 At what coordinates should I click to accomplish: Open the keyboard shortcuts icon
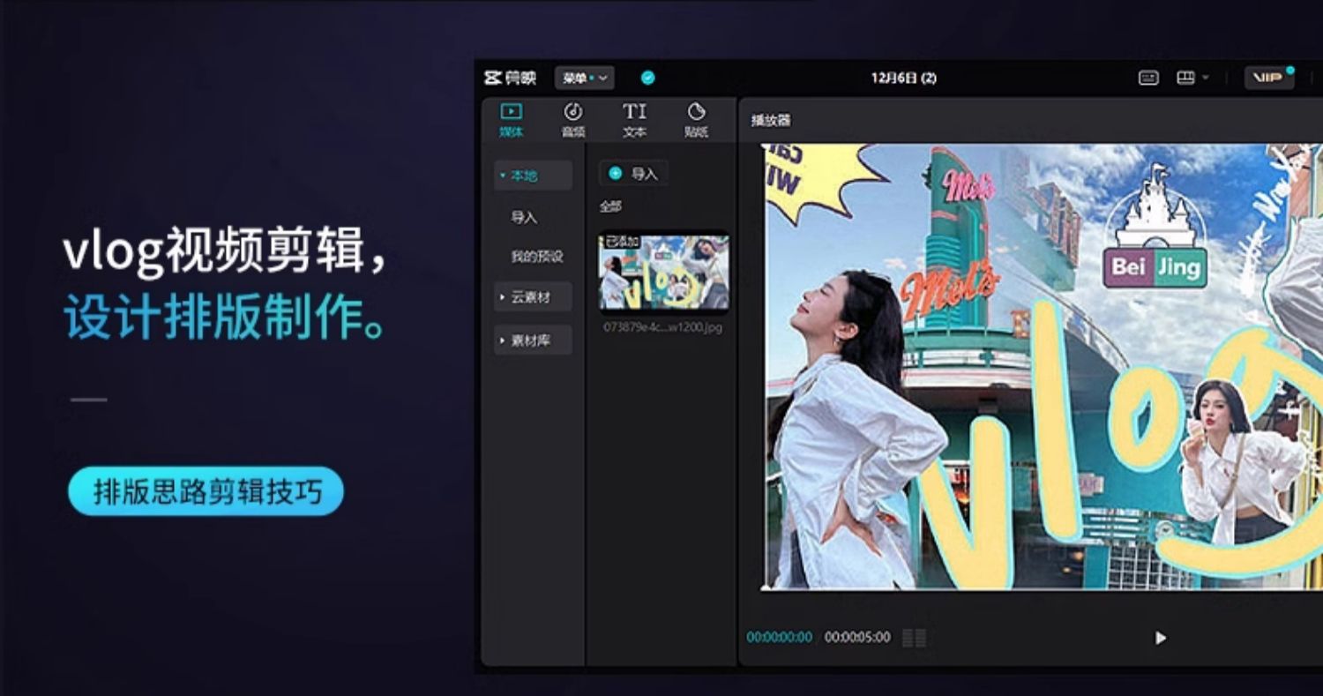(1147, 79)
